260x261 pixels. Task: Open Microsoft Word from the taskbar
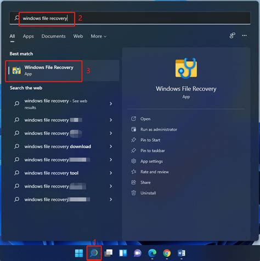pos(182,253)
